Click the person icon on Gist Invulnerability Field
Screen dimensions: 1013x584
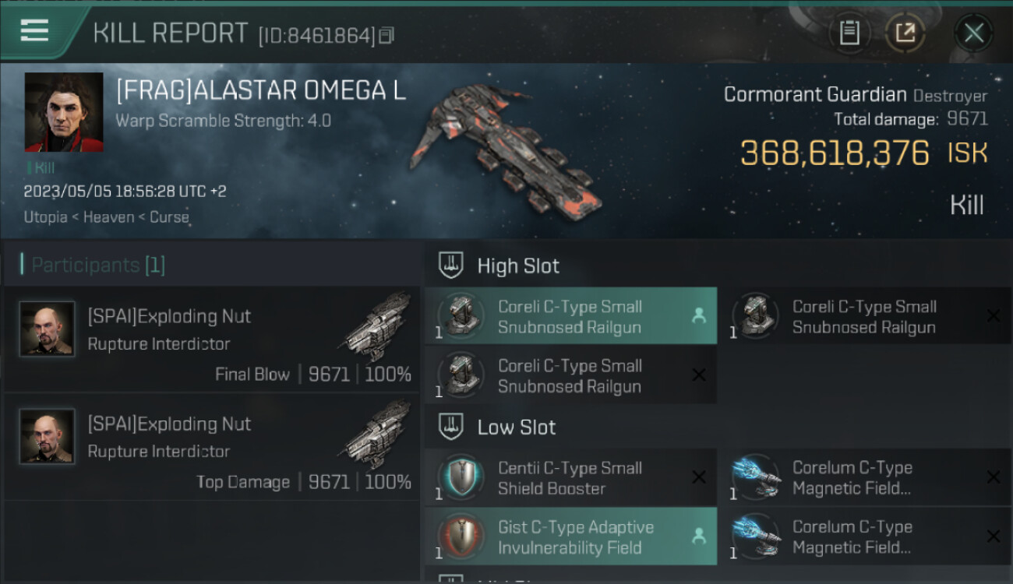pyautogui.click(x=699, y=536)
